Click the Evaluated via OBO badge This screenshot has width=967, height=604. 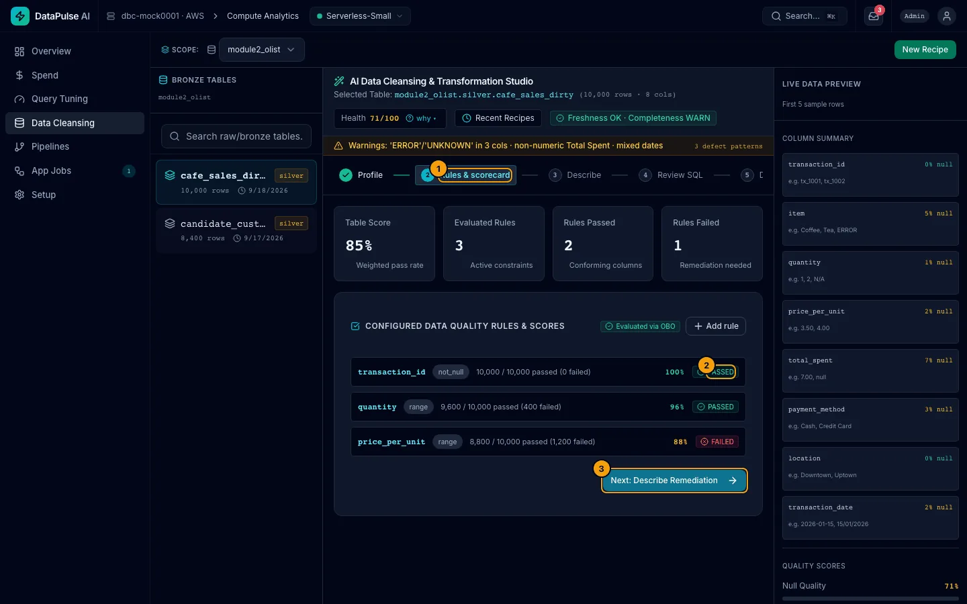pyautogui.click(x=640, y=326)
